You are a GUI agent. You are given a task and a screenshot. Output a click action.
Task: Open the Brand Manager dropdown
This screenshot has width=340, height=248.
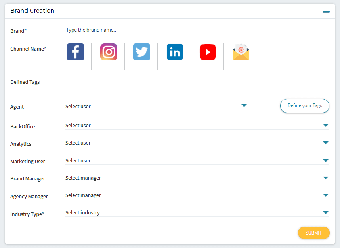[197, 178]
